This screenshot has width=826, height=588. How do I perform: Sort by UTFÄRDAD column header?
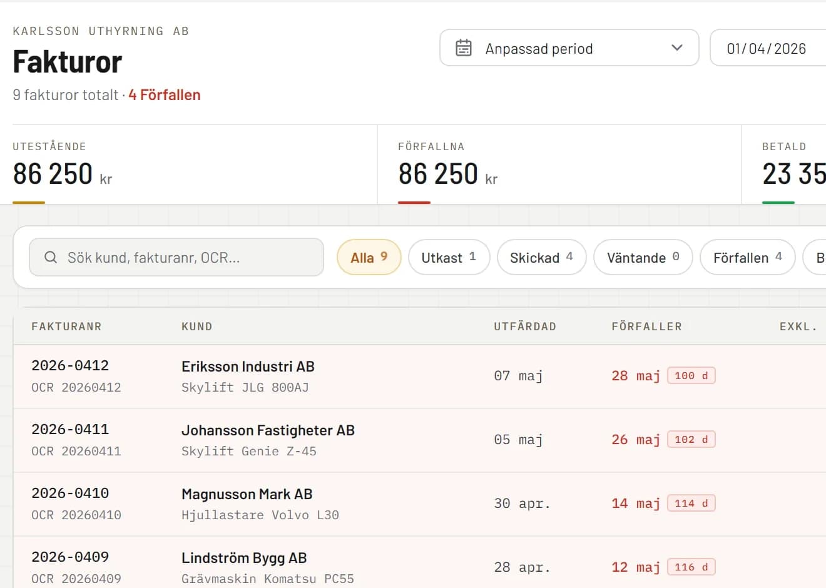coord(525,327)
